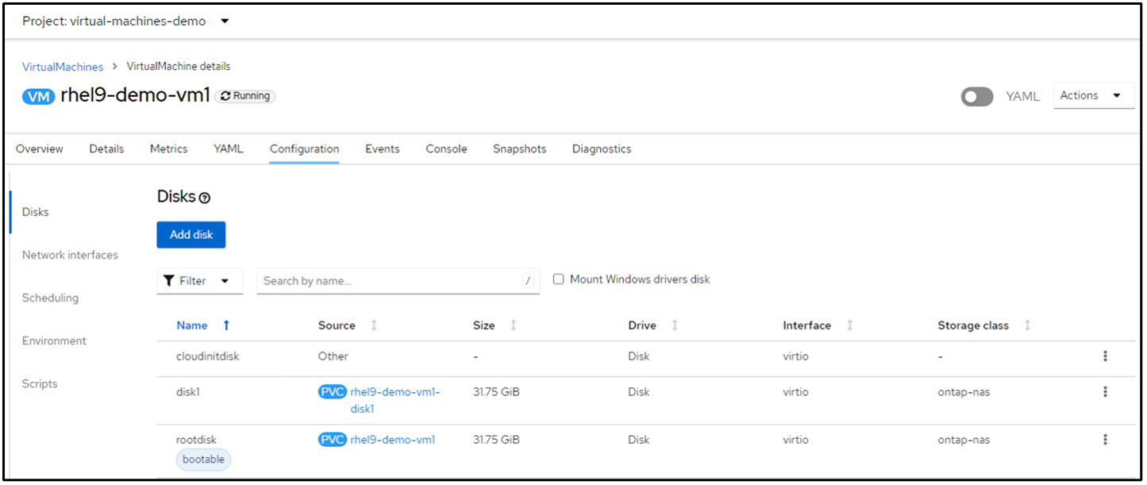The height and width of the screenshot is (485, 1147).
Task: Go to VirtualMachines breadcrumb link
Action: pos(63,67)
